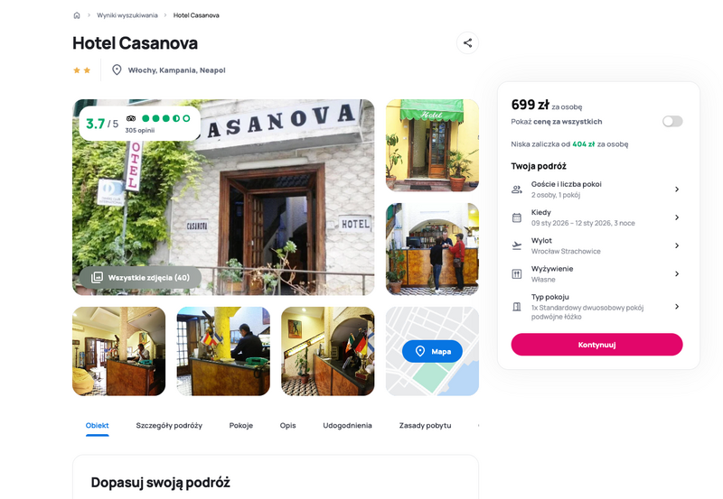This screenshot has height=499, width=723.
Task: Expand the Wylot departure airport chevron
Action: point(677,245)
